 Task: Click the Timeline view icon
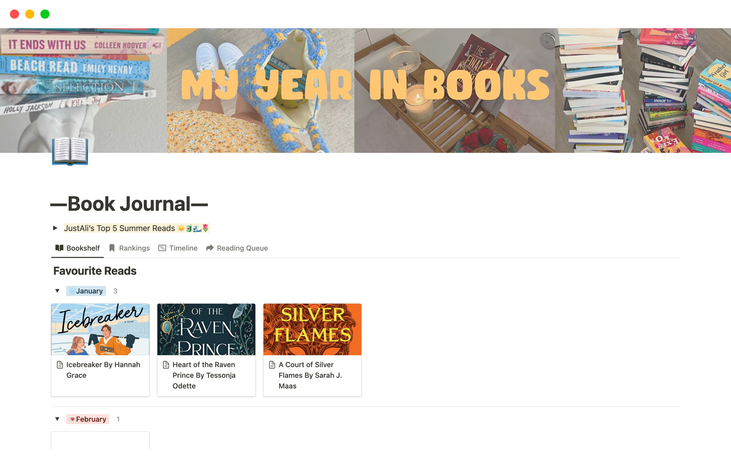pos(162,248)
